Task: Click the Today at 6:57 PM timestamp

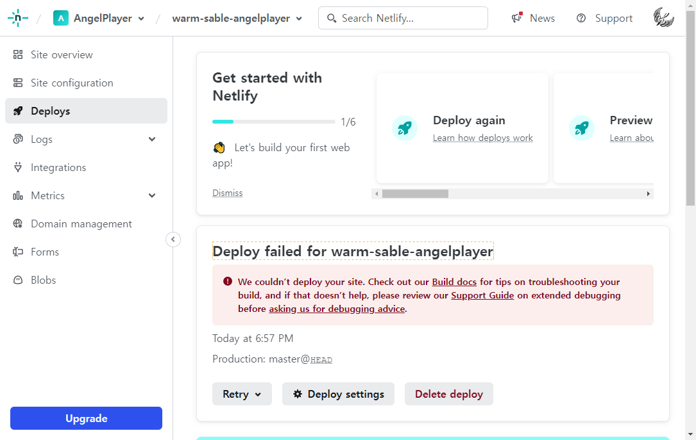Action: [253, 339]
